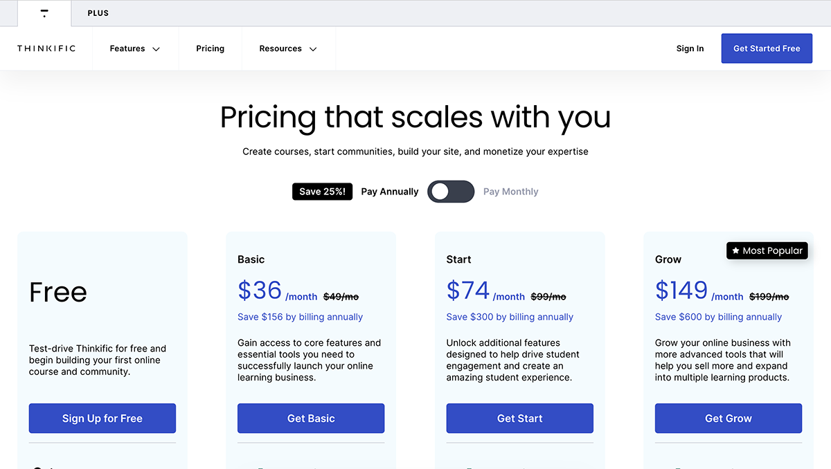Choose Get Grow on the Grow plan

click(x=728, y=418)
